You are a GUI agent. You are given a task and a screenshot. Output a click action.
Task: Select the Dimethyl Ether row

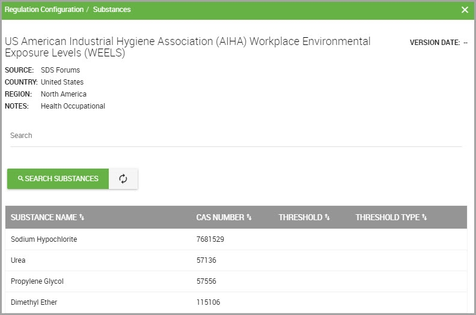pos(236,302)
